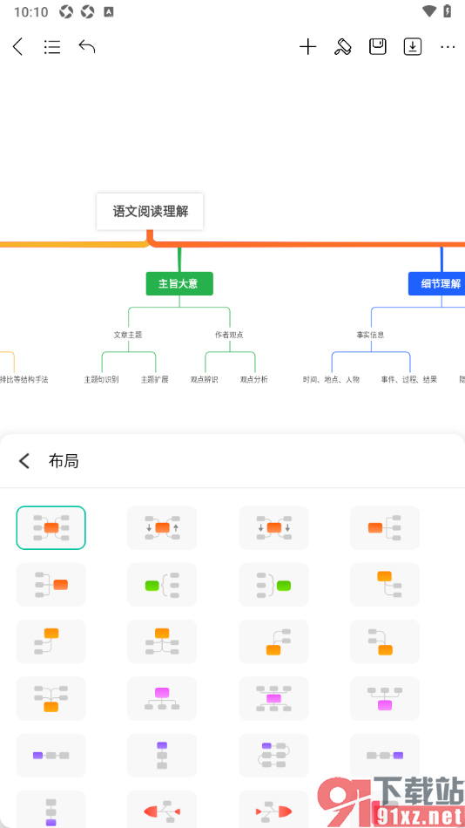Choose horizontal timeline with purple node at left
This screenshot has height=828, width=465.
click(51, 756)
